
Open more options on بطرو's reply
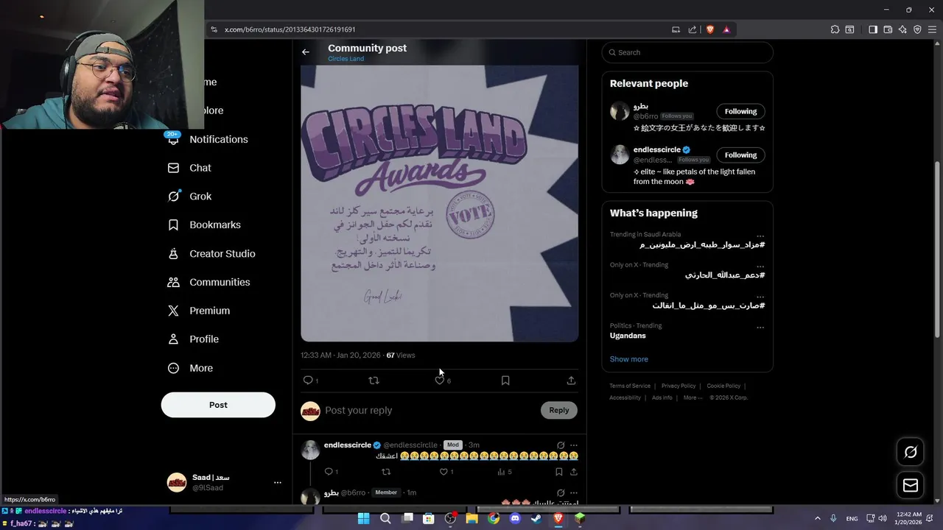point(574,493)
